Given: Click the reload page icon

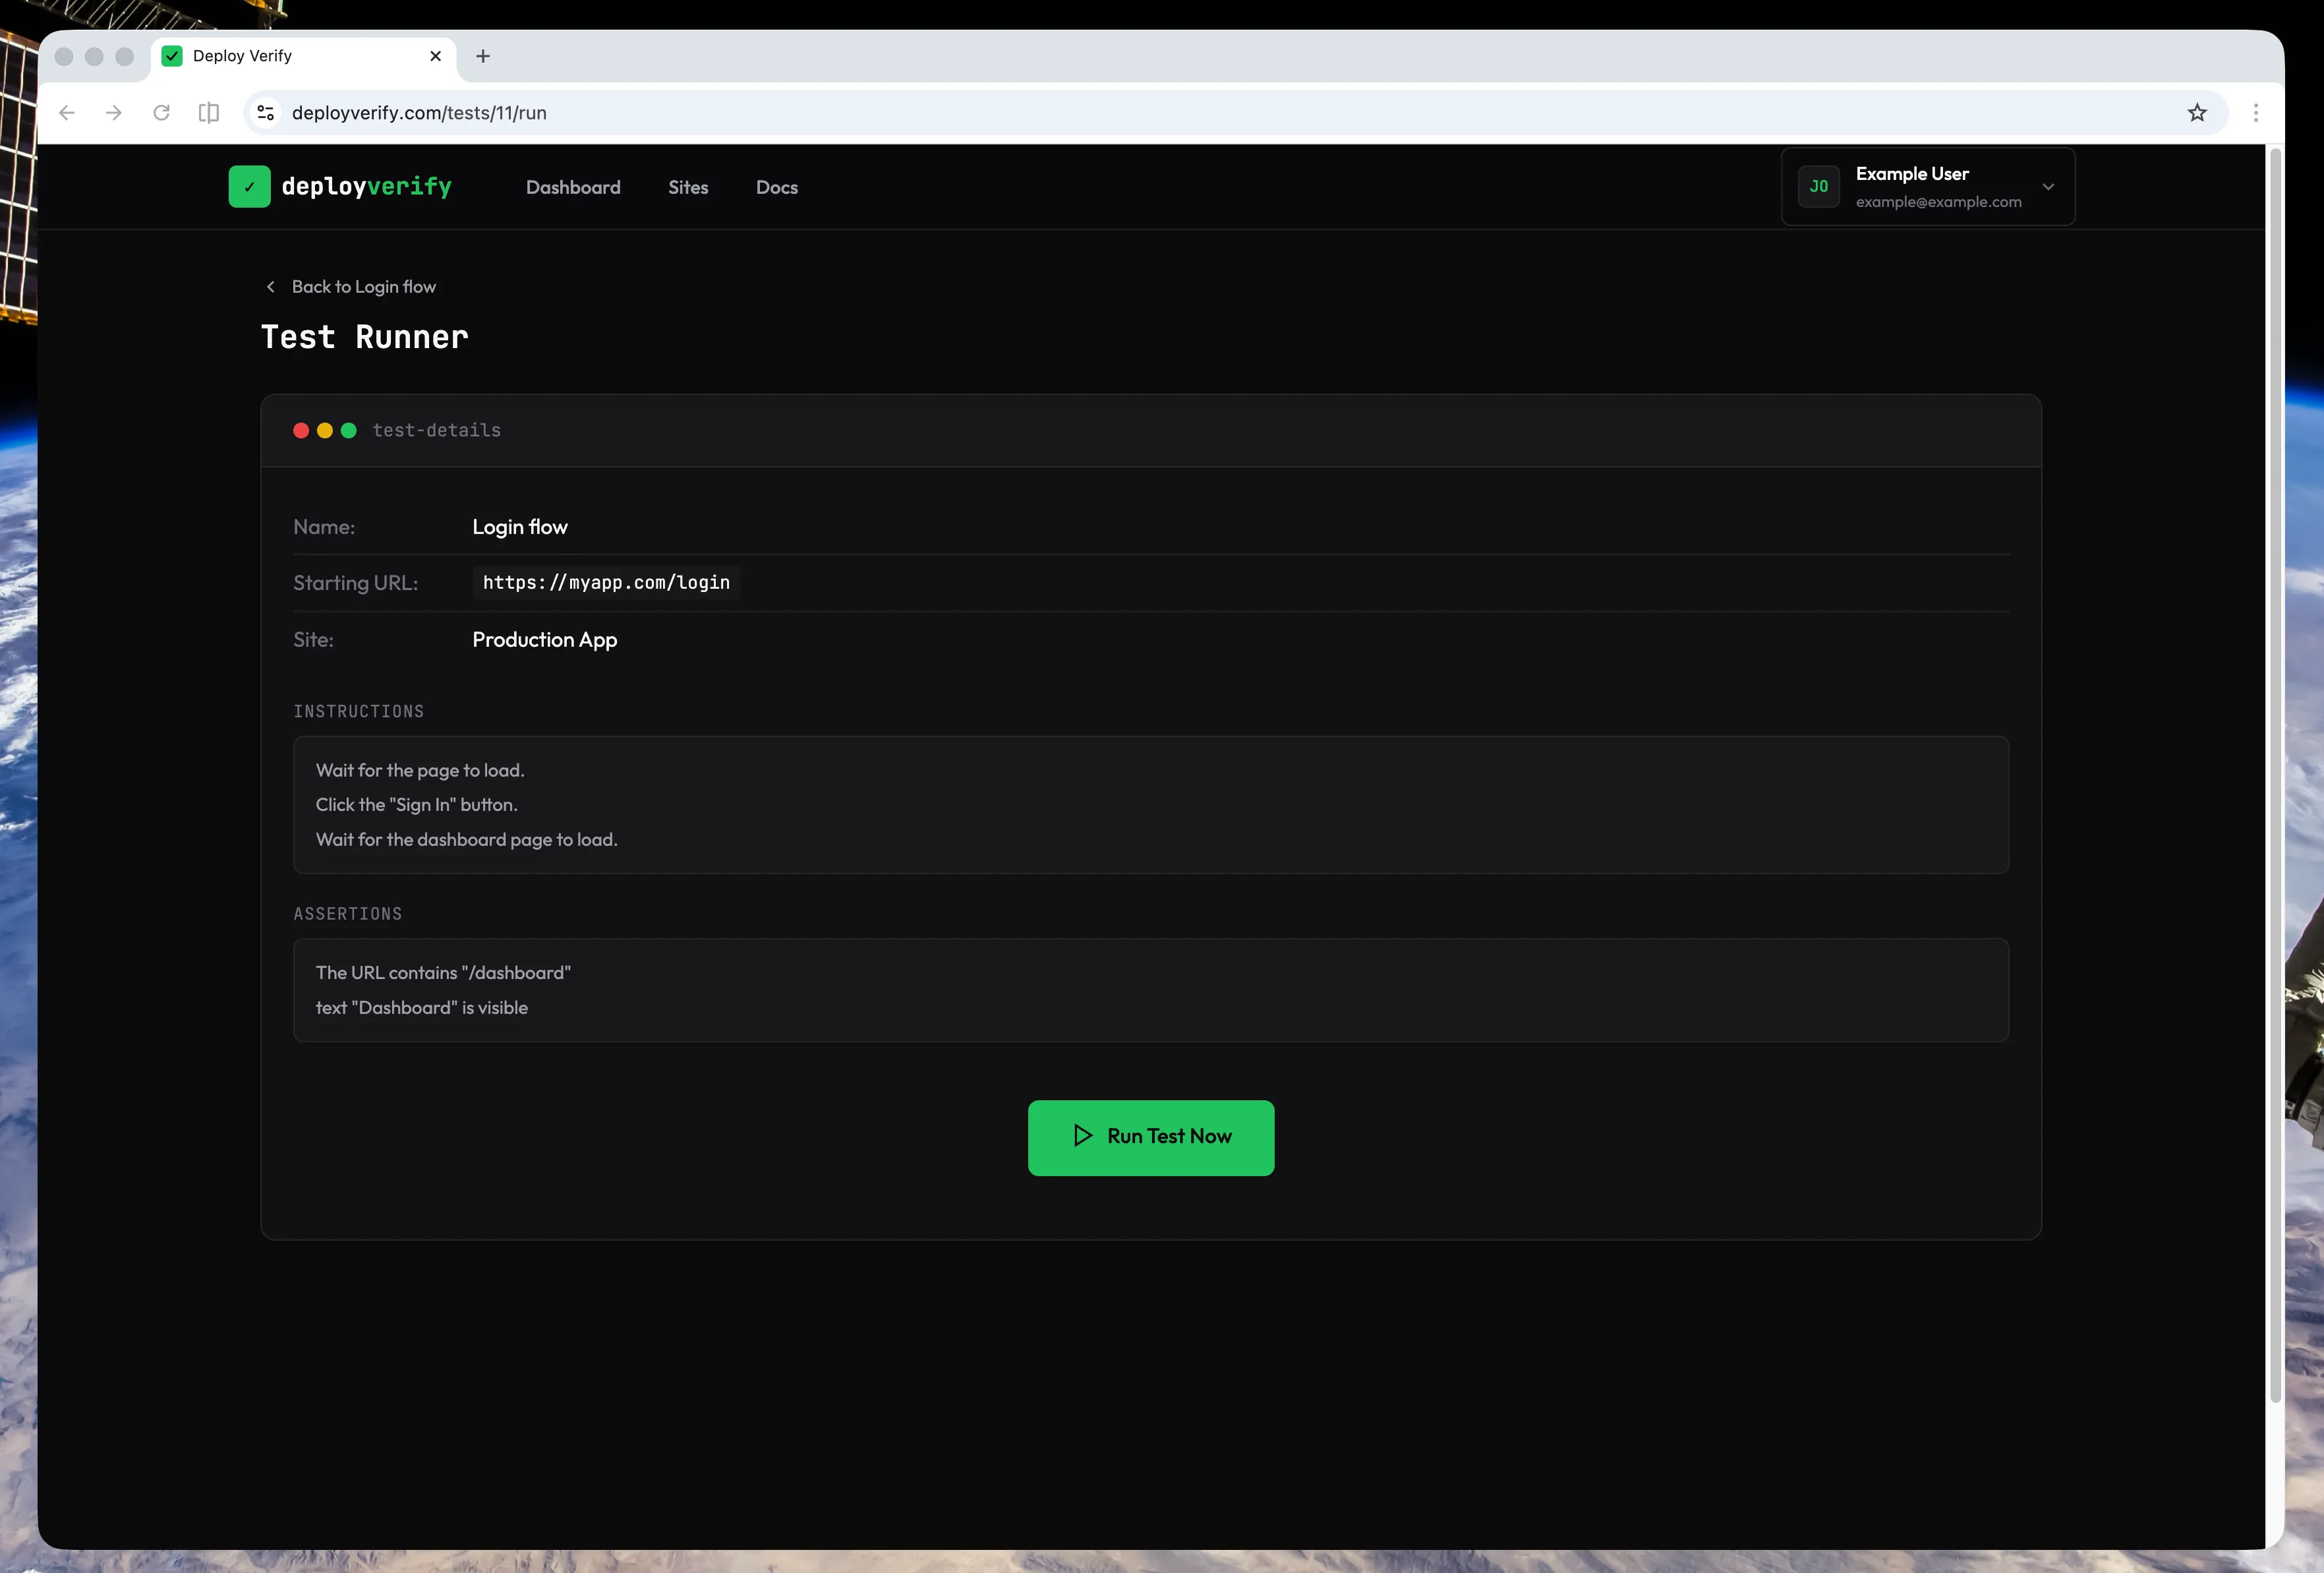Looking at the screenshot, I should pos(161,112).
